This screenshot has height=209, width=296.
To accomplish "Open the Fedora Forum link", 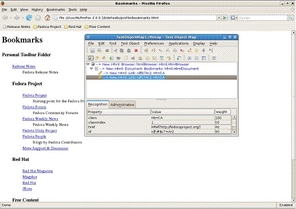I will pos(34,107).
